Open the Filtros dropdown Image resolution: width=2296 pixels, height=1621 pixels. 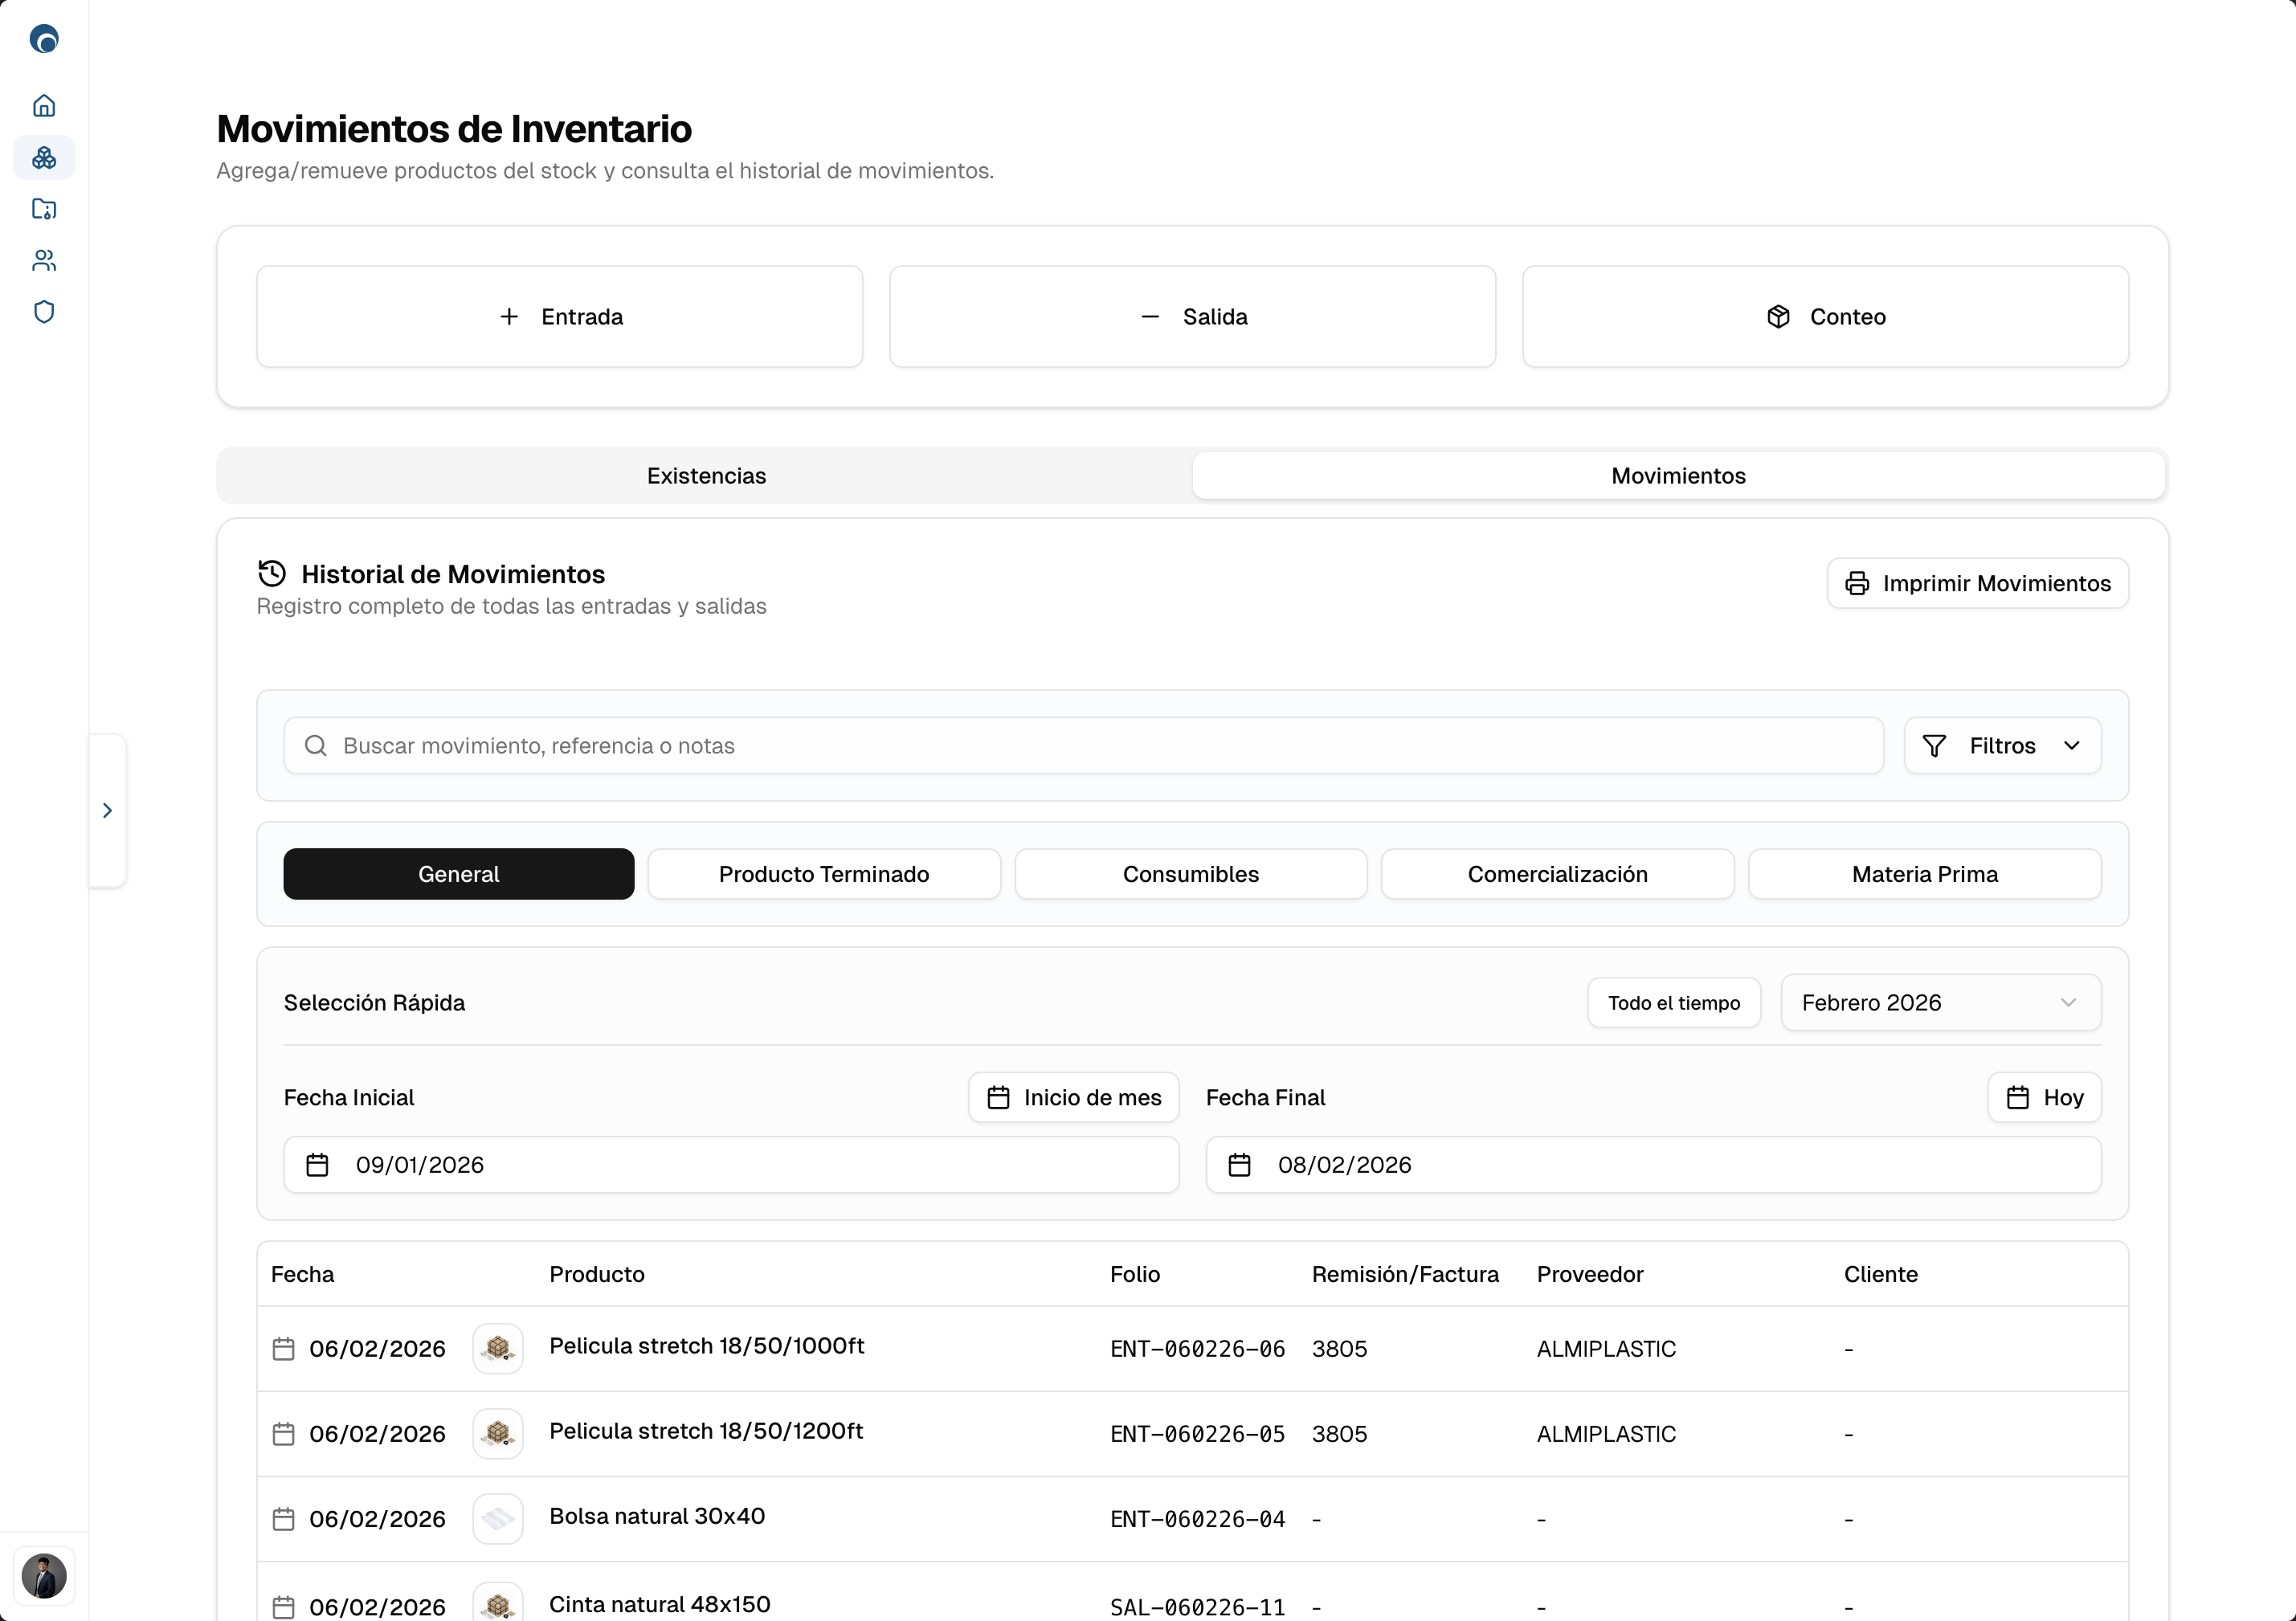coord(2001,745)
